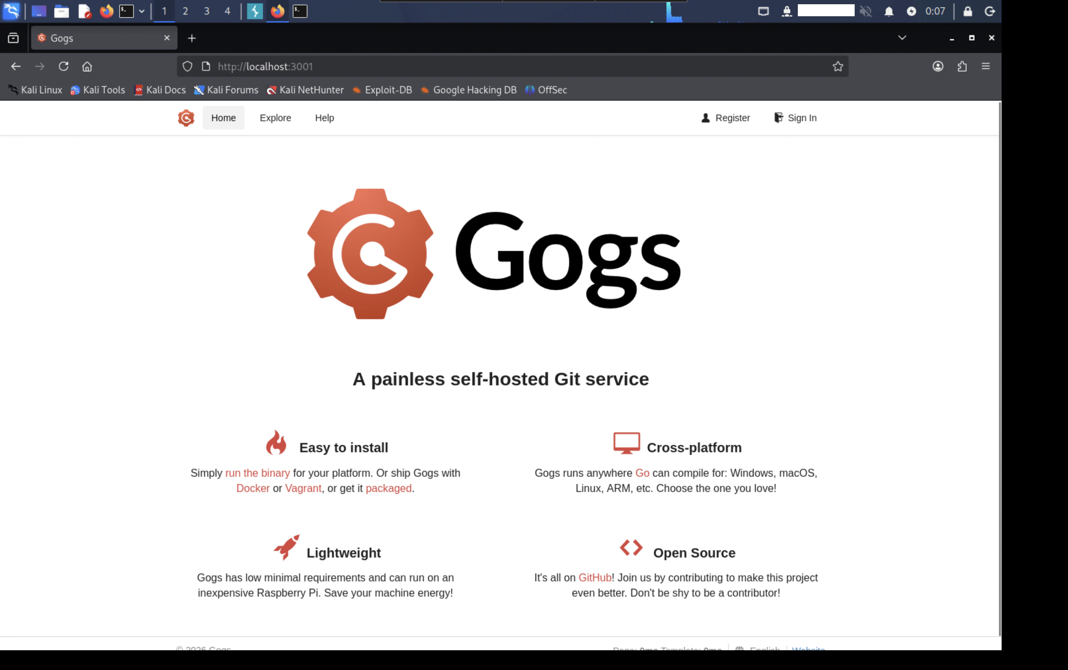Bookmark page with the star icon
The width and height of the screenshot is (1068, 670).
(837, 66)
